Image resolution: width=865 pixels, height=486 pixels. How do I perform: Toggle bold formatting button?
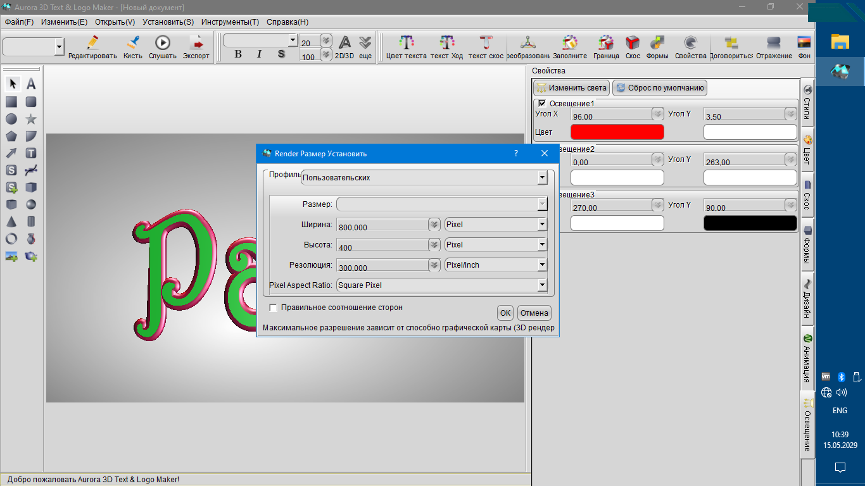point(238,54)
